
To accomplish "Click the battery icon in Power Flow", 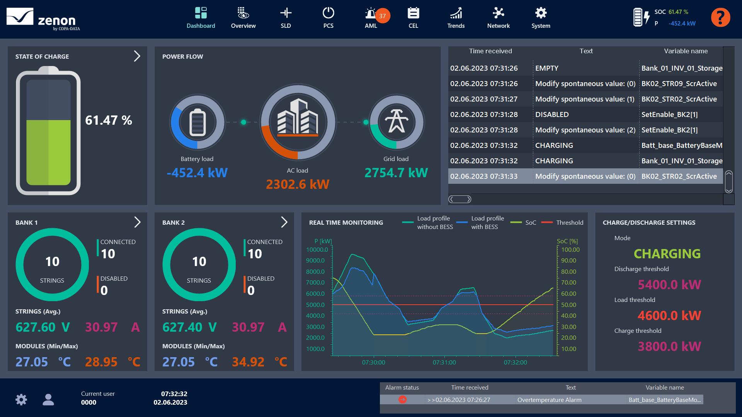I will pyautogui.click(x=197, y=122).
